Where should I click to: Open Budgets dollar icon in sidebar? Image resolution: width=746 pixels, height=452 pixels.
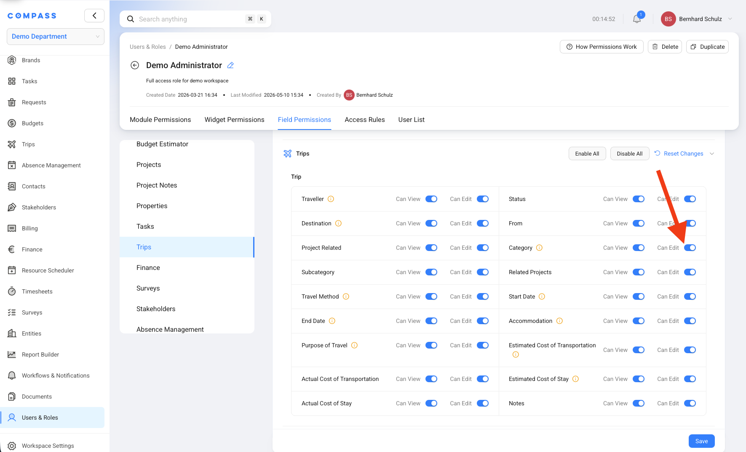[x=12, y=123]
